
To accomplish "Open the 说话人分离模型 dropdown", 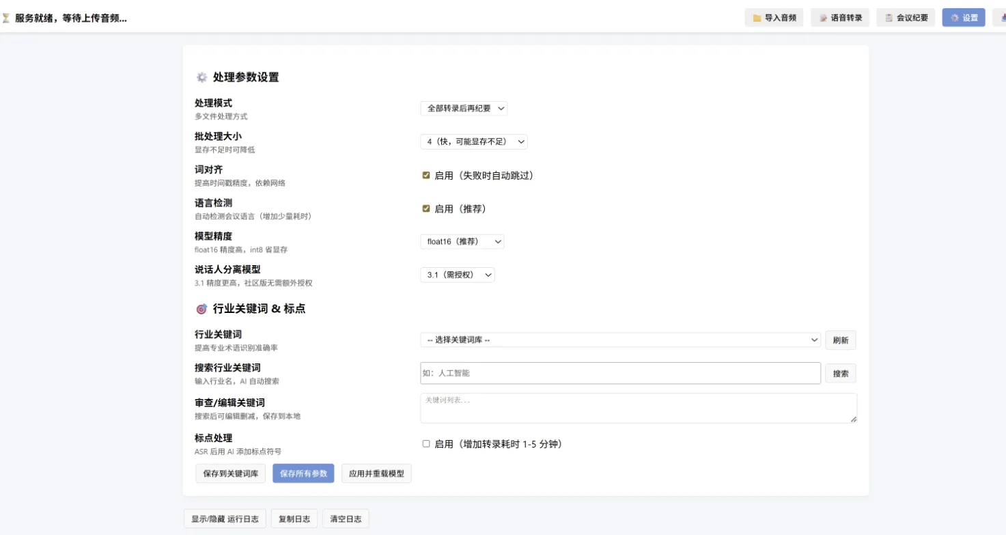I will [458, 275].
